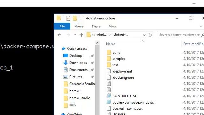Open Downloads in Quick access

[x=78, y=63]
